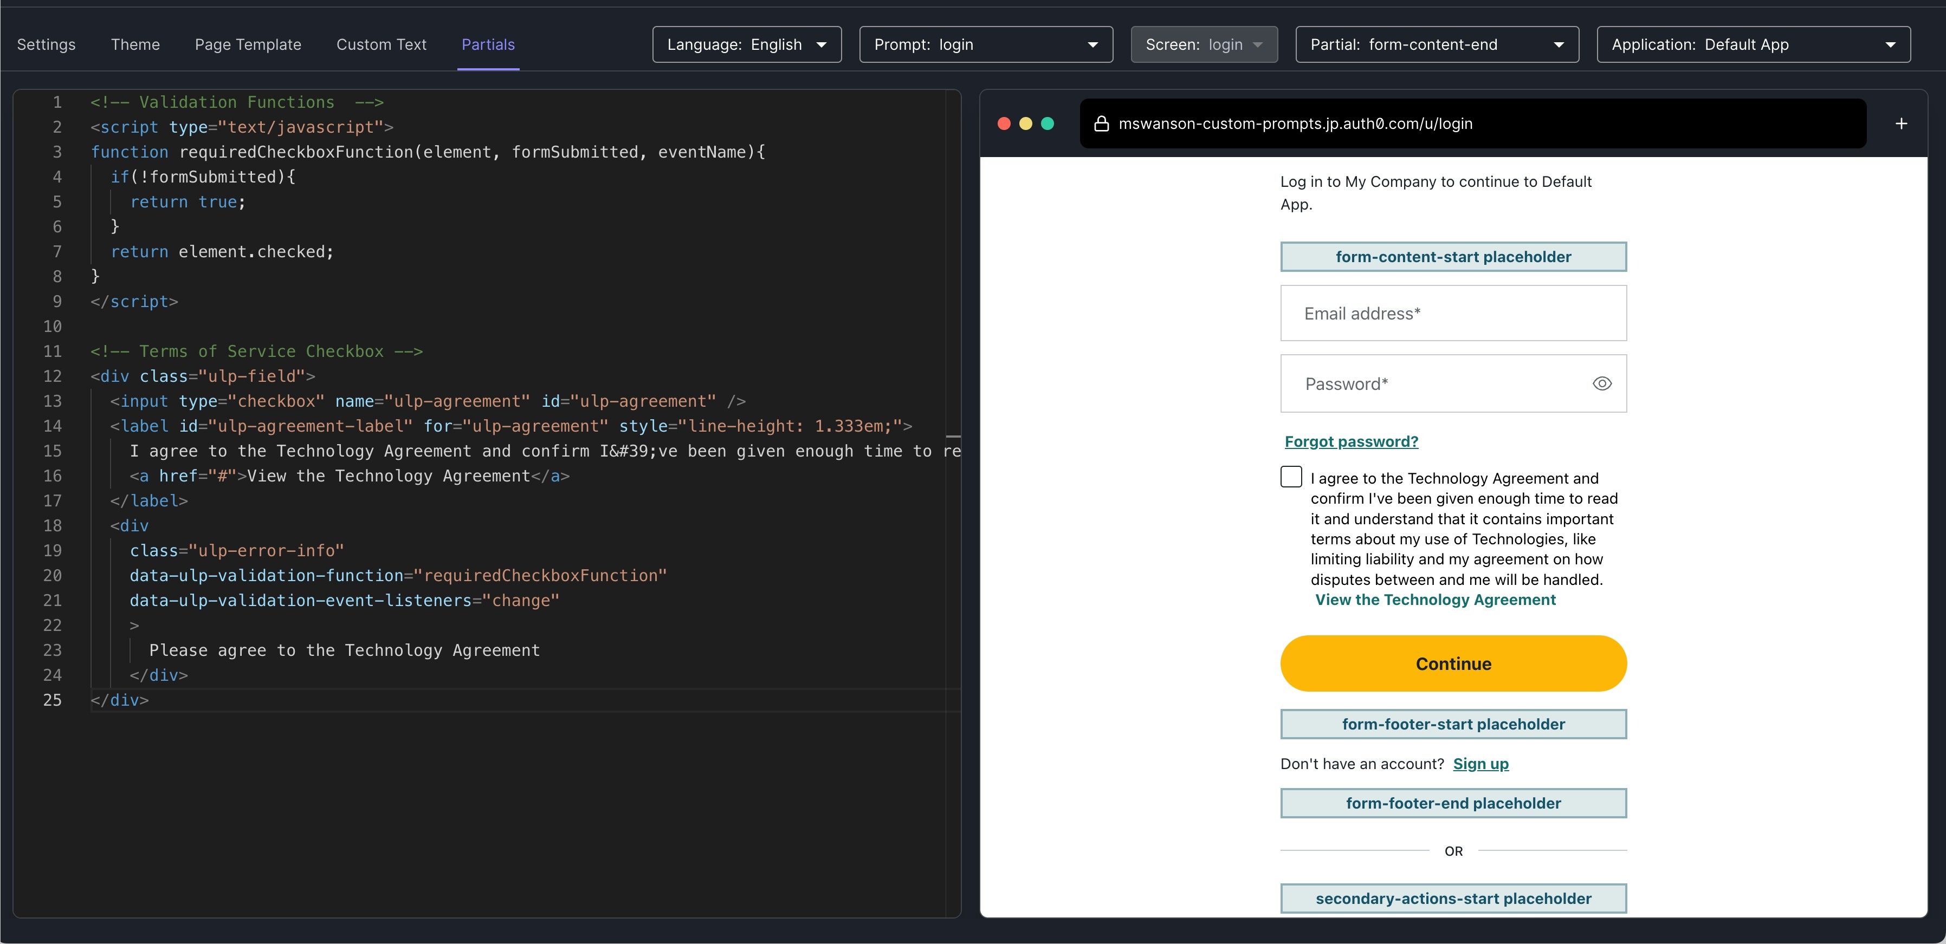Toggle password visibility eye icon
Screen dimensions: 1946x944
pos(1601,383)
